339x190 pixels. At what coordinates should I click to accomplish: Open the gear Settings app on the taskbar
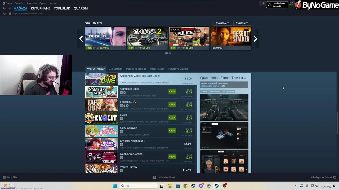[209, 186]
